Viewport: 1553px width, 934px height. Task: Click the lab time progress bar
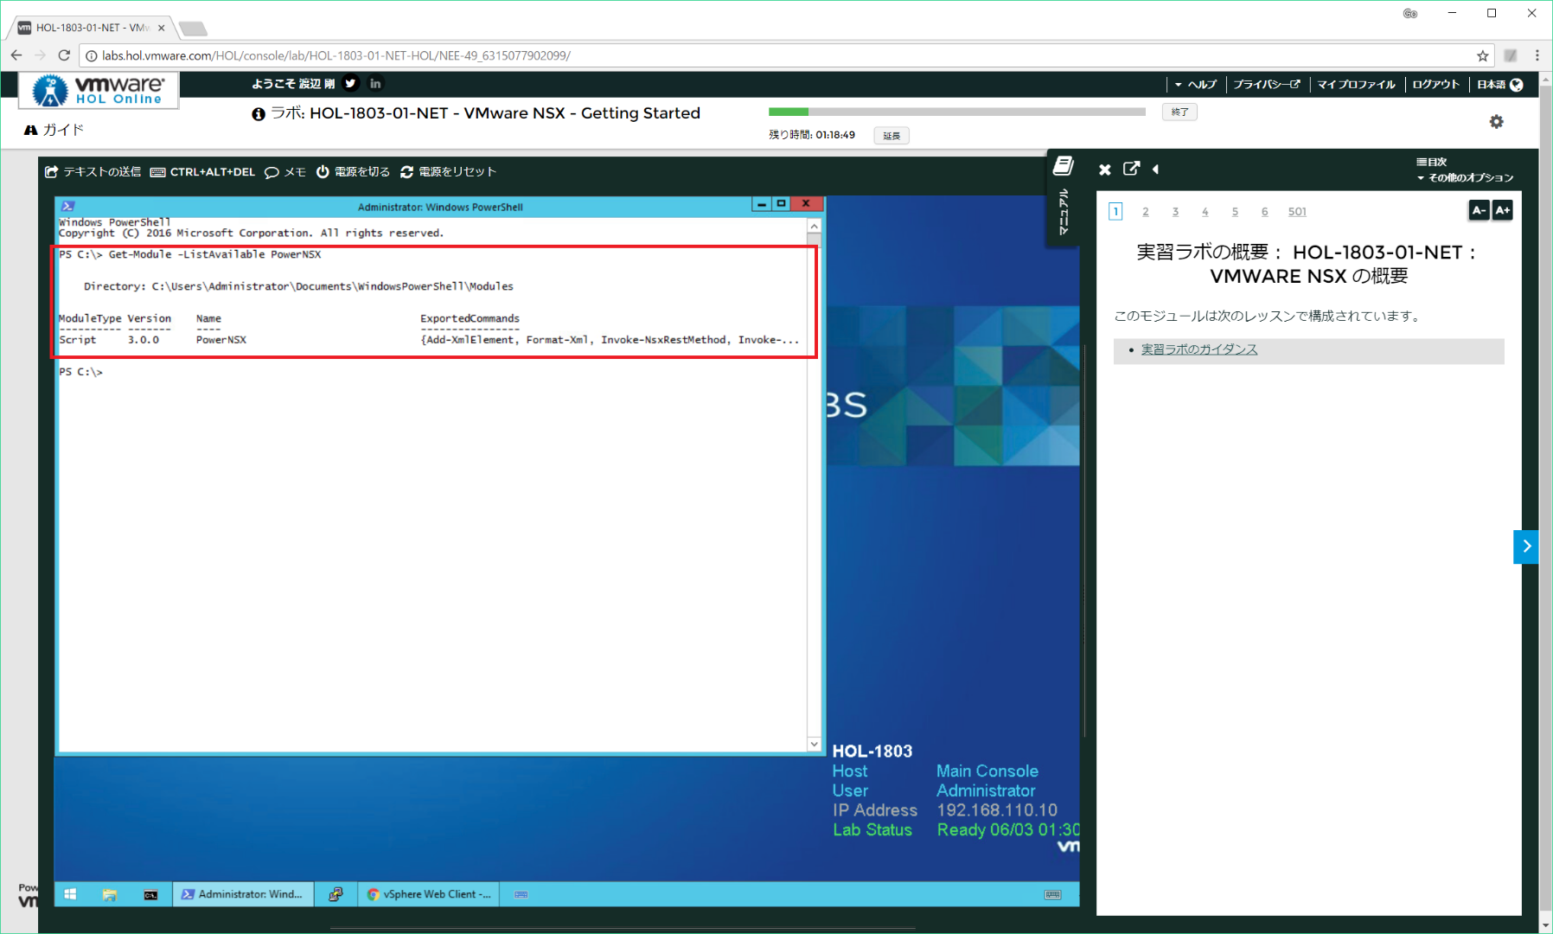(x=957, y=112)
